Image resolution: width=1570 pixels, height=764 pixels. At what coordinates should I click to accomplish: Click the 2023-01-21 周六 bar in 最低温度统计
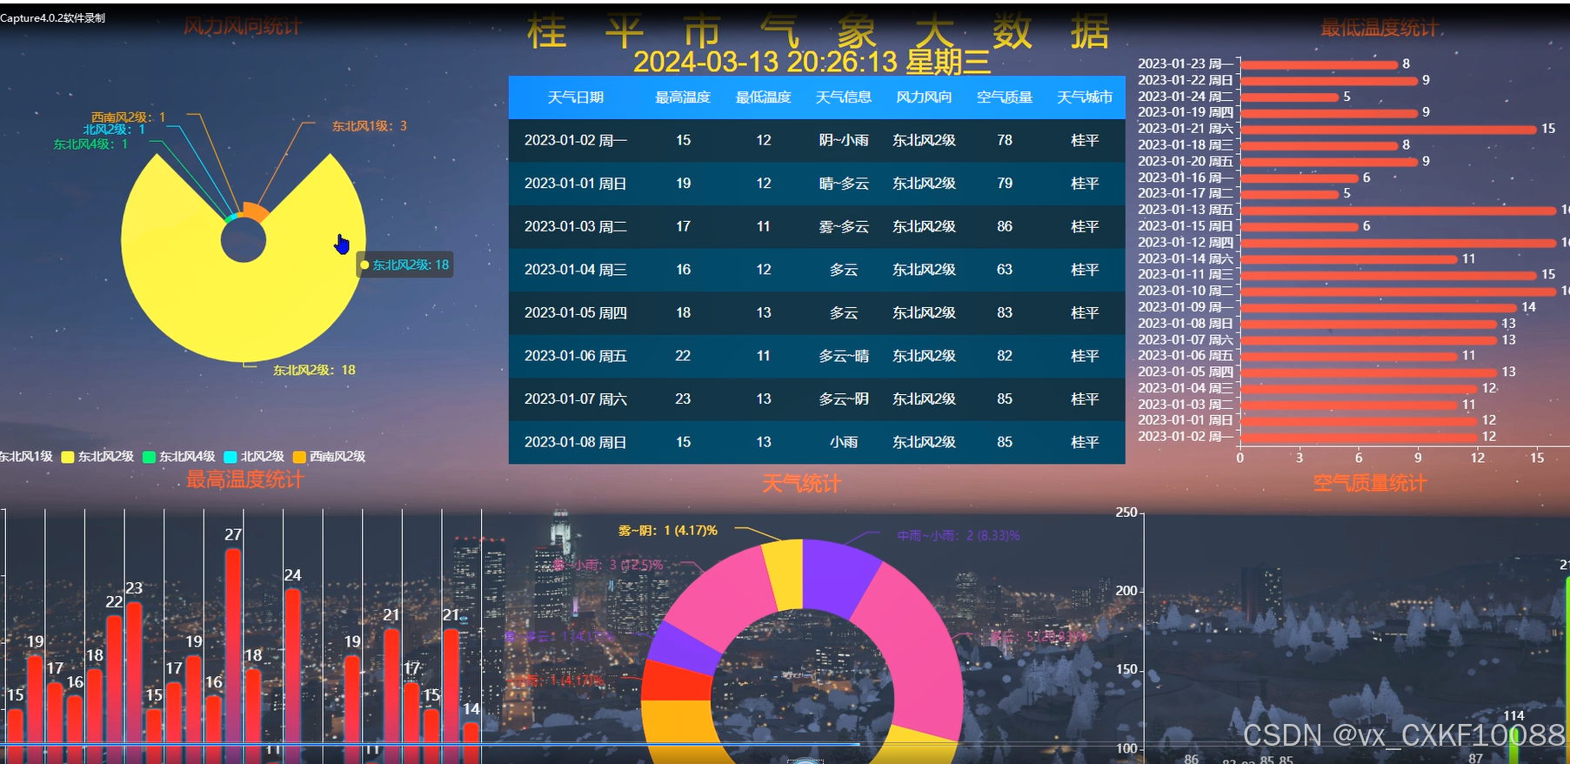click(x=1388, y=130)
